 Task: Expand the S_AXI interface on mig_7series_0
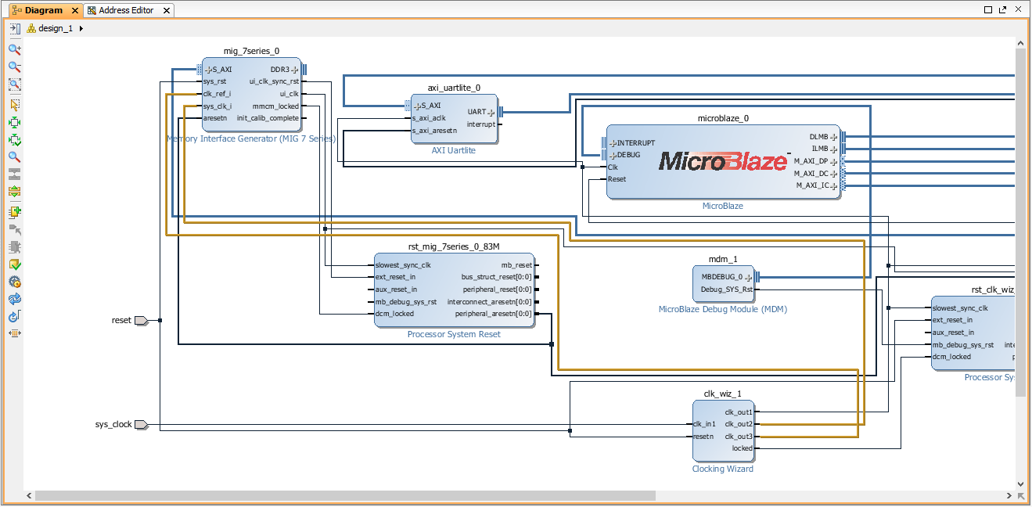click(209, 70)
